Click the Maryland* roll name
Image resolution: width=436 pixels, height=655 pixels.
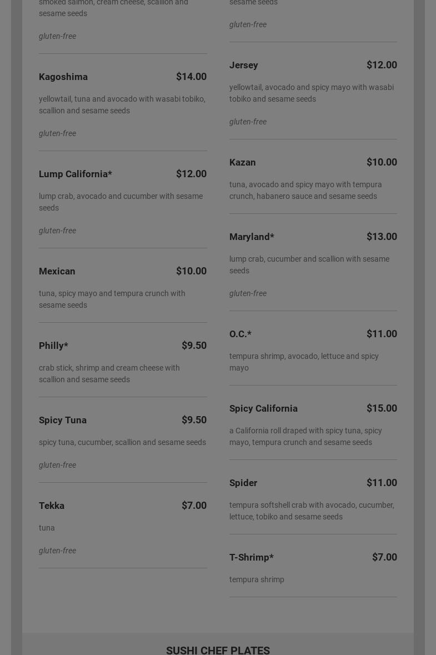[x=252, y=237]
